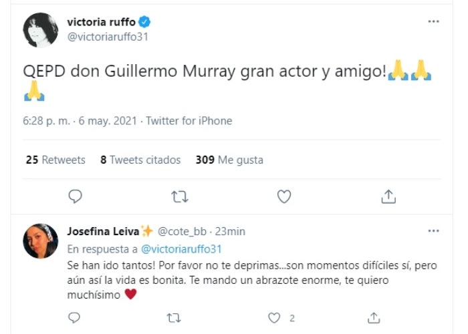The height and width of the screenshot is (334, 468).
Task: View the 309 Me gusta list
Action: coord(229,160)
